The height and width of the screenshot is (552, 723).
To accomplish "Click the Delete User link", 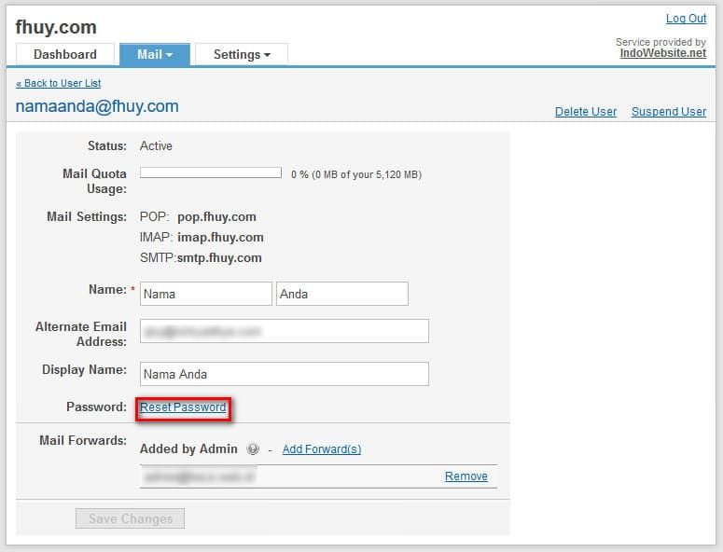I will (586, 112).
